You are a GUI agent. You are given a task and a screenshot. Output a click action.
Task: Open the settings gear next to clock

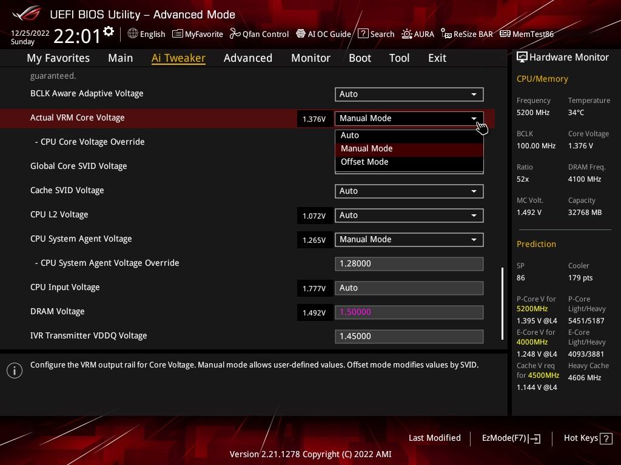pyautogui.click(x=109, y=31)
